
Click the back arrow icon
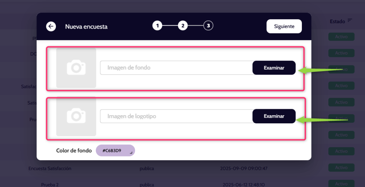coord(51,26)
